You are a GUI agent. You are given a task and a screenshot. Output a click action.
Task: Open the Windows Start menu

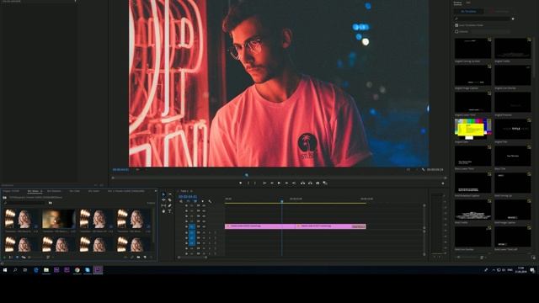pos(5,270)
